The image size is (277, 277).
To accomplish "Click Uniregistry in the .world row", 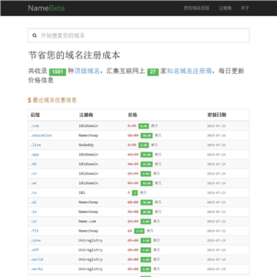I will click(91, 259).
